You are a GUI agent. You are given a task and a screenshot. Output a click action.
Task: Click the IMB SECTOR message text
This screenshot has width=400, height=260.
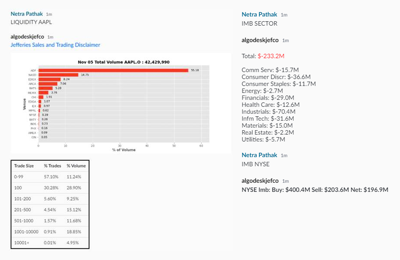[259, 23]
